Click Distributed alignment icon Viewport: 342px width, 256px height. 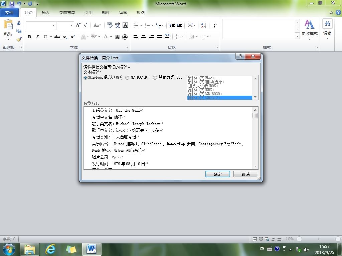pyautogui.click(x=167, y=37)
